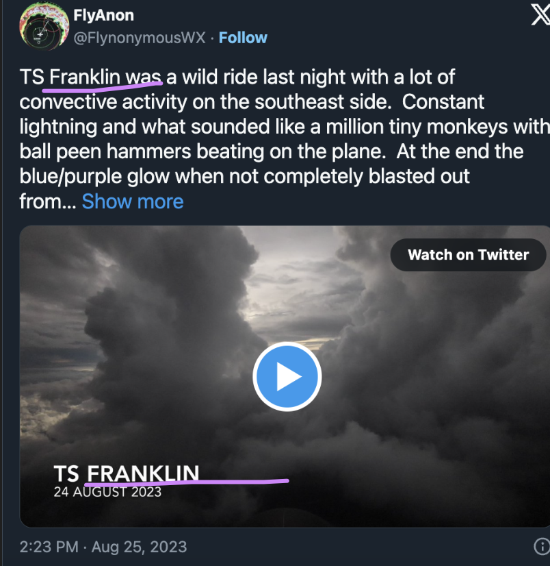
Task: Click the 'ball peen hammers' tweet line
Action: click(x=271, y=151)
